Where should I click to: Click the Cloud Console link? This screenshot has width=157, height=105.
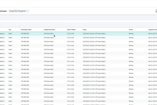tap(3, 11)
